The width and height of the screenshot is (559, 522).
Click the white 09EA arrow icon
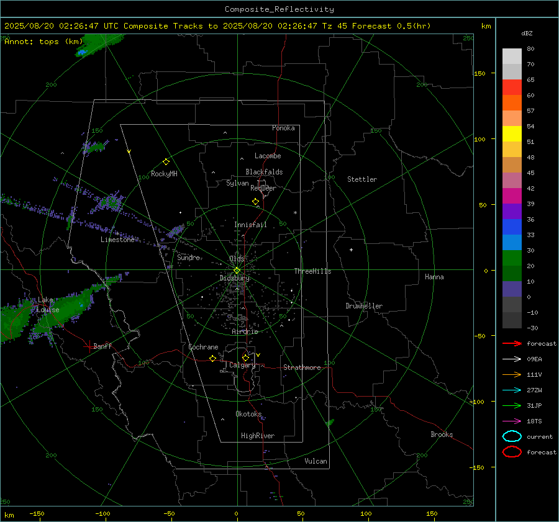[512, 359]
